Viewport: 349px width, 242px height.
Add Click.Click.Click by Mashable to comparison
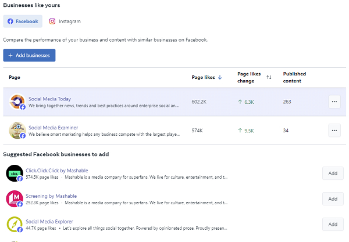pos(333,173)
